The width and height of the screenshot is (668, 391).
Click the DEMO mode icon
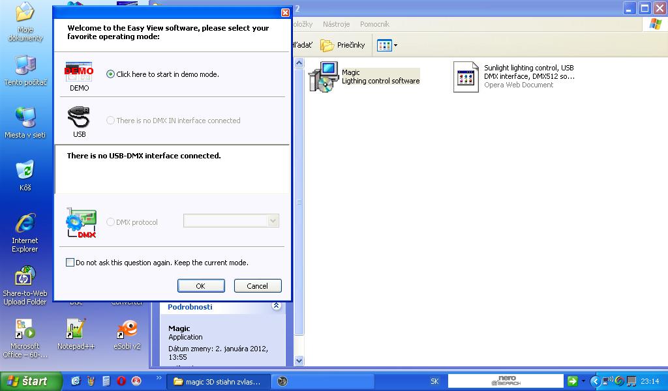[79, 72]
